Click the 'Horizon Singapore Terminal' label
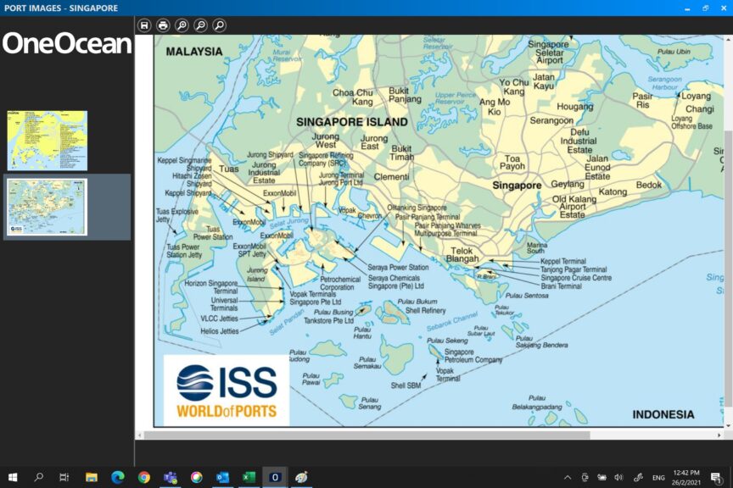This screenshot has height=488, width=733. click(x=211, y=287)
